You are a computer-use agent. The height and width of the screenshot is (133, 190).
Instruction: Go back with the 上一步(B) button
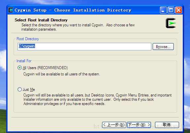(x=114, y=125)
